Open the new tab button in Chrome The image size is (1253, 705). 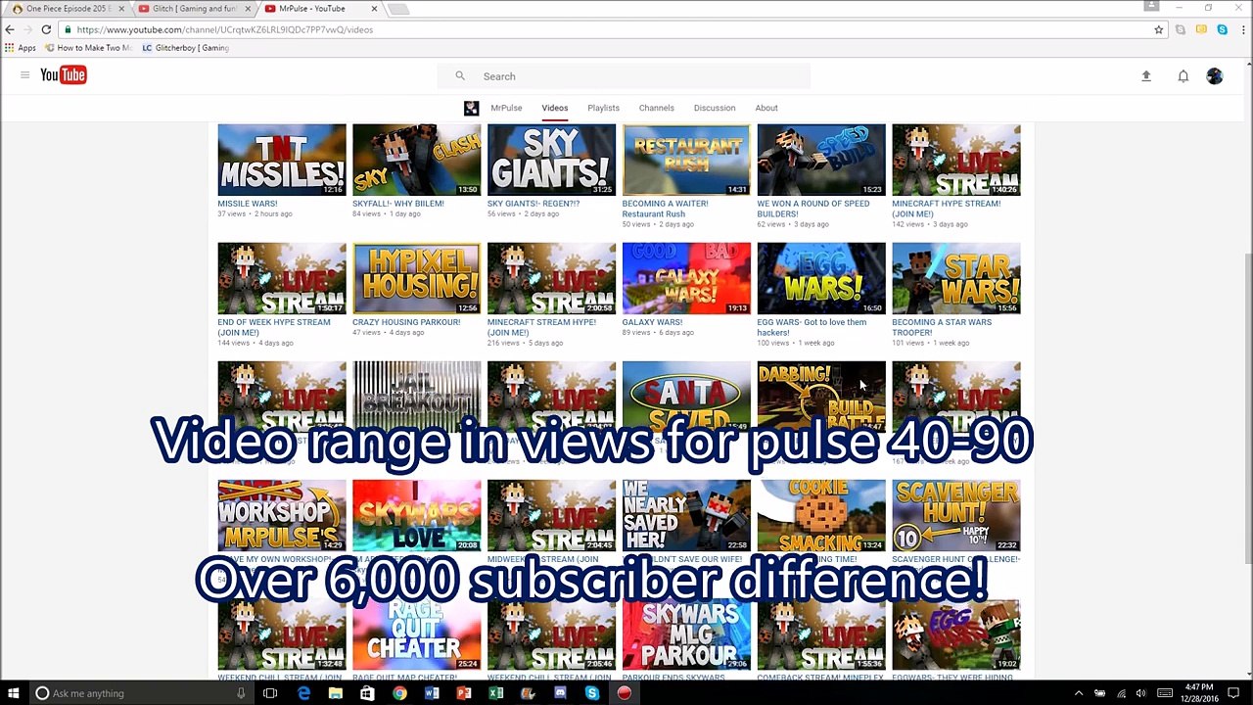point(397,9)
